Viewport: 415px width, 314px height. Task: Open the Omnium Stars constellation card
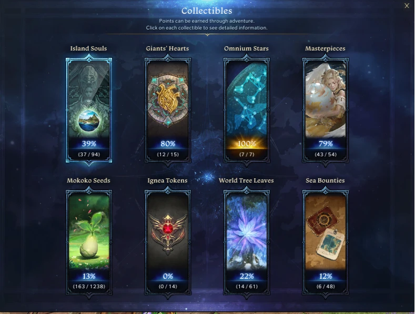tap(246, 110)
